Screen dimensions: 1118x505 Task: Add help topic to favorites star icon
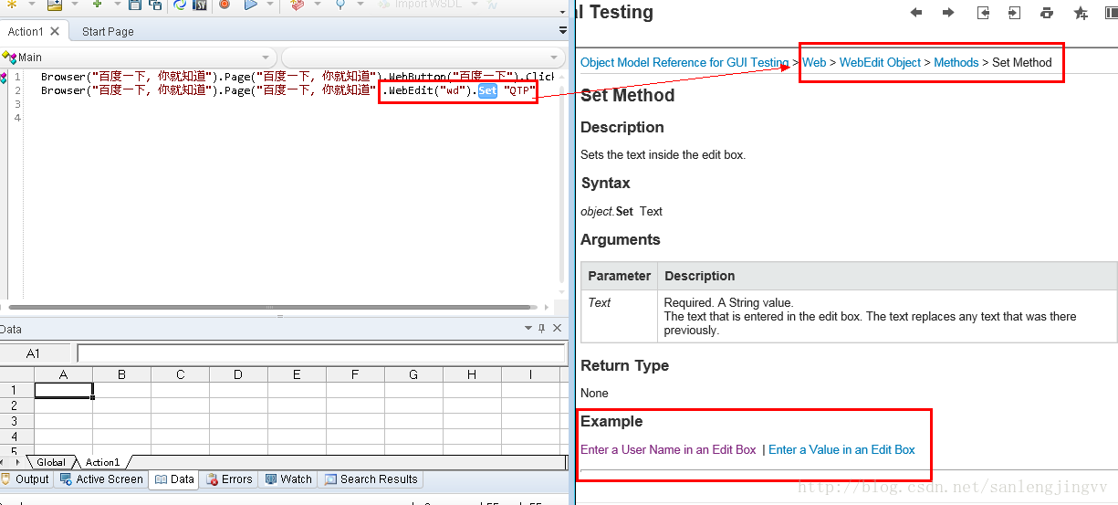click(1081, 13)
